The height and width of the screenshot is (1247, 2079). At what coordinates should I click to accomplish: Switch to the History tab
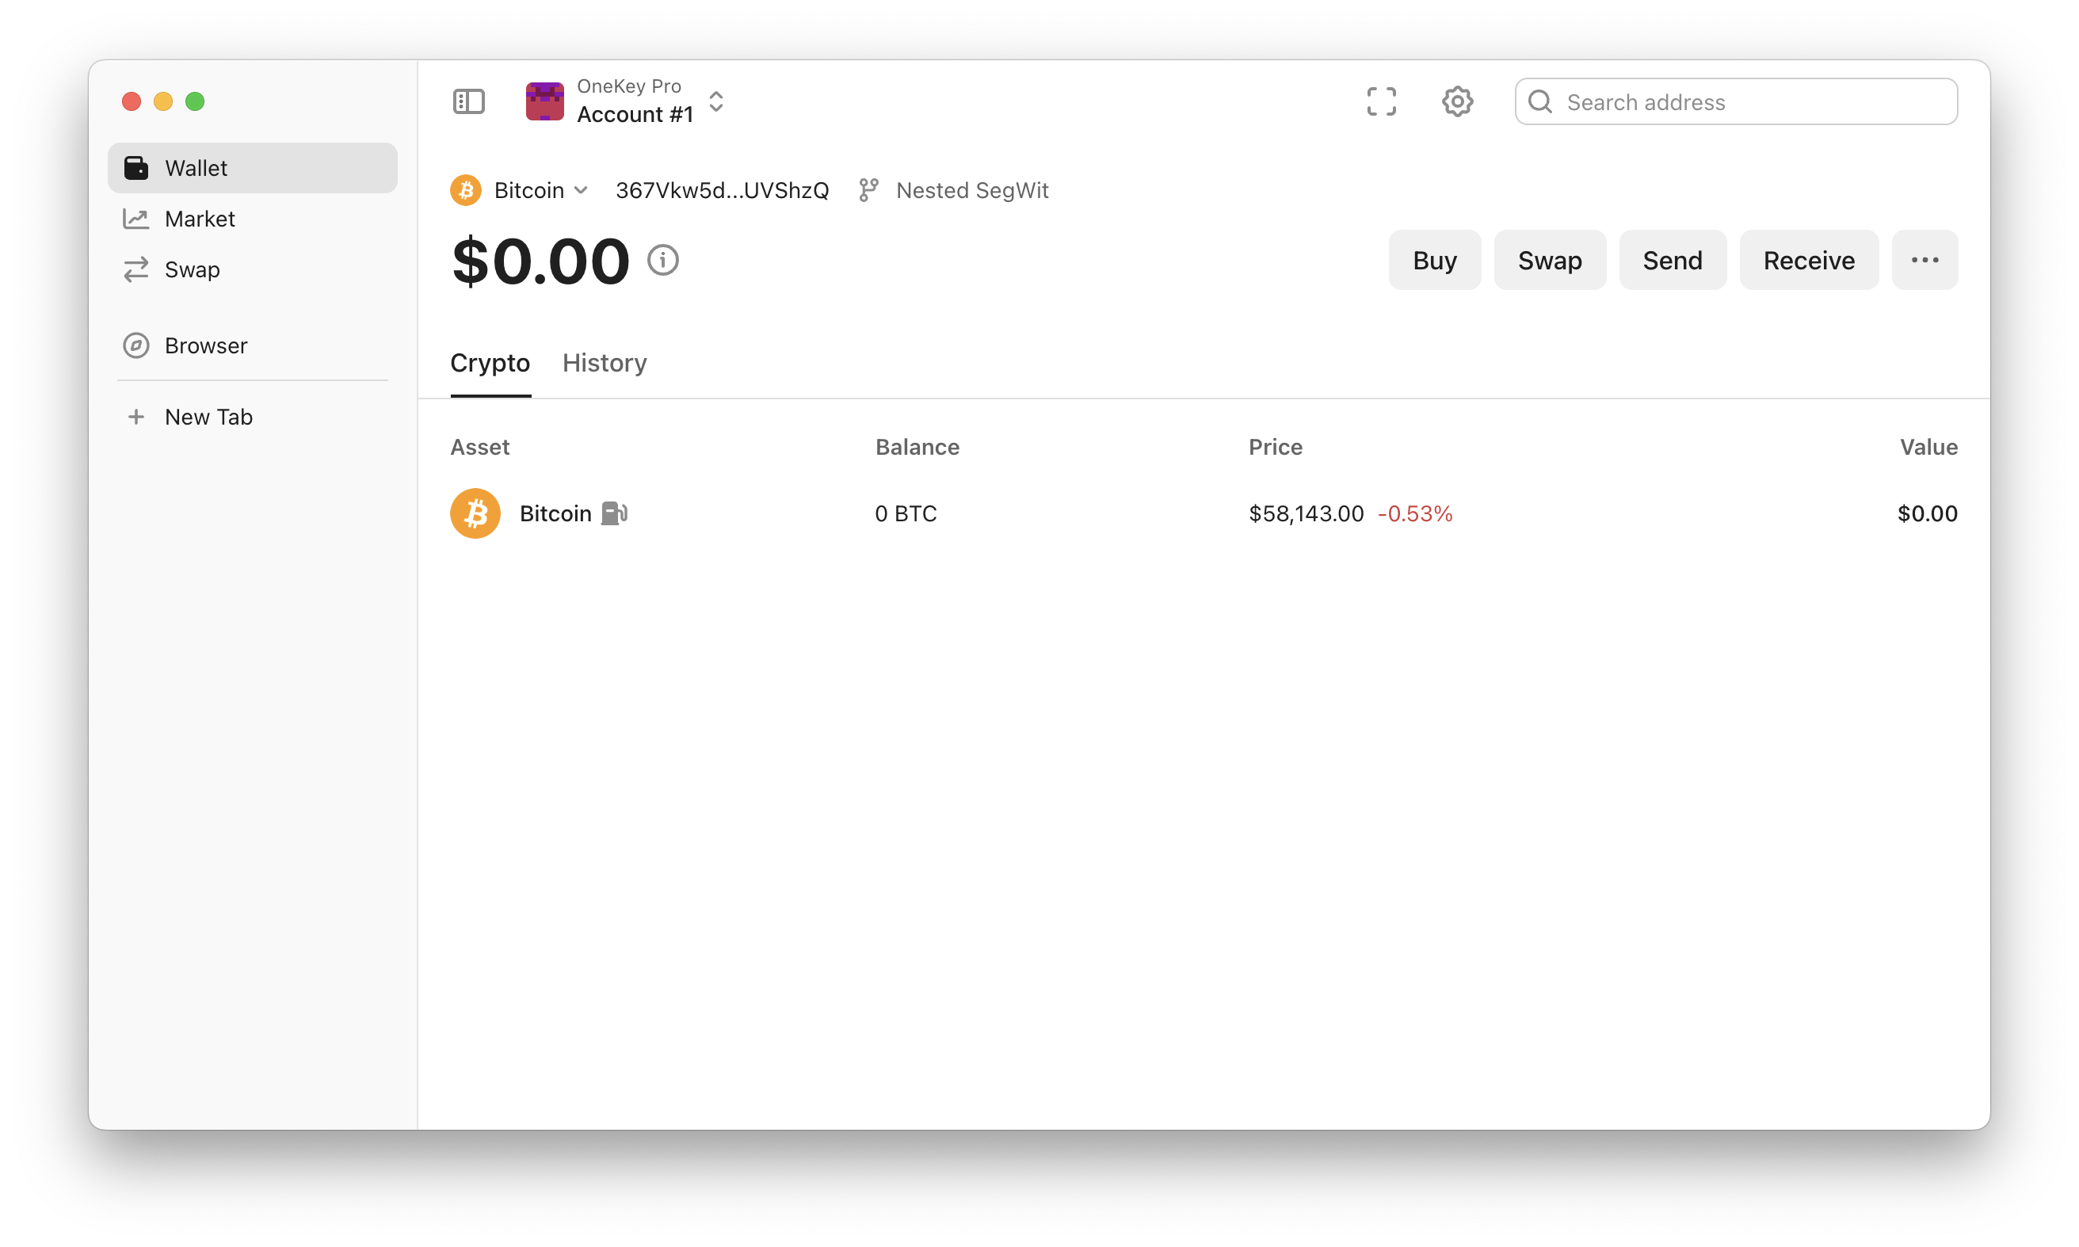tap(605, 363)
